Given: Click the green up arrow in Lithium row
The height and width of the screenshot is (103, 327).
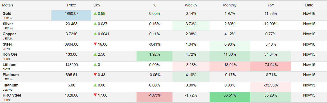Looking at the screenshot, I should 95,65.
